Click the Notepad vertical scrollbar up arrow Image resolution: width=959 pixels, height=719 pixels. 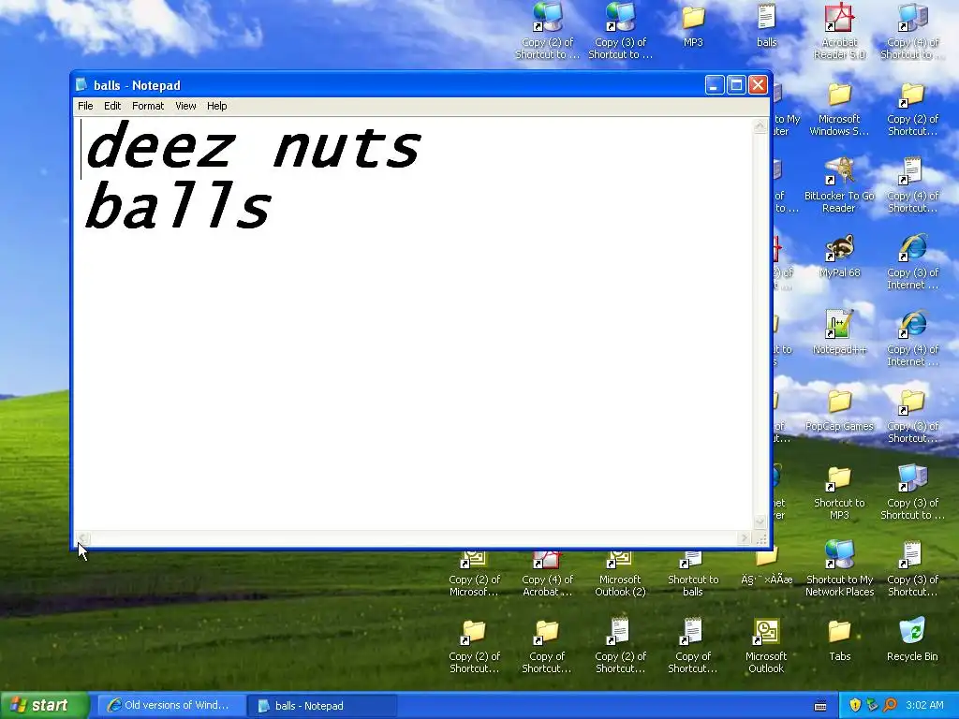tap(760, 126)
